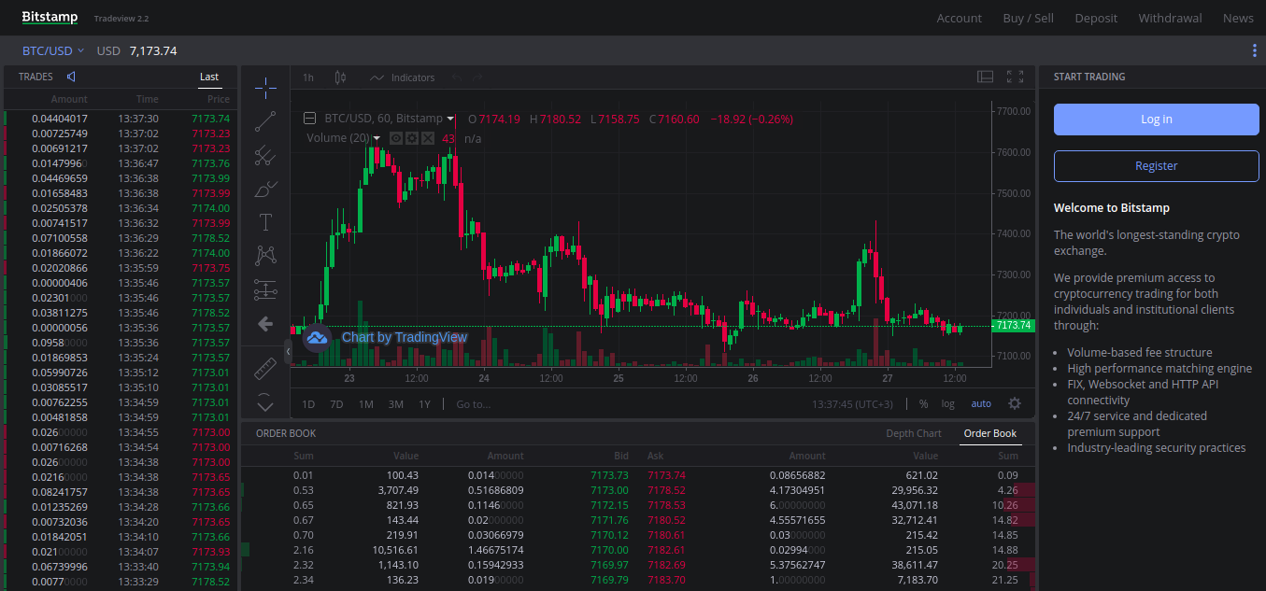Click the Log in button
The image size is (1266, 591).
click(1157, 120)
